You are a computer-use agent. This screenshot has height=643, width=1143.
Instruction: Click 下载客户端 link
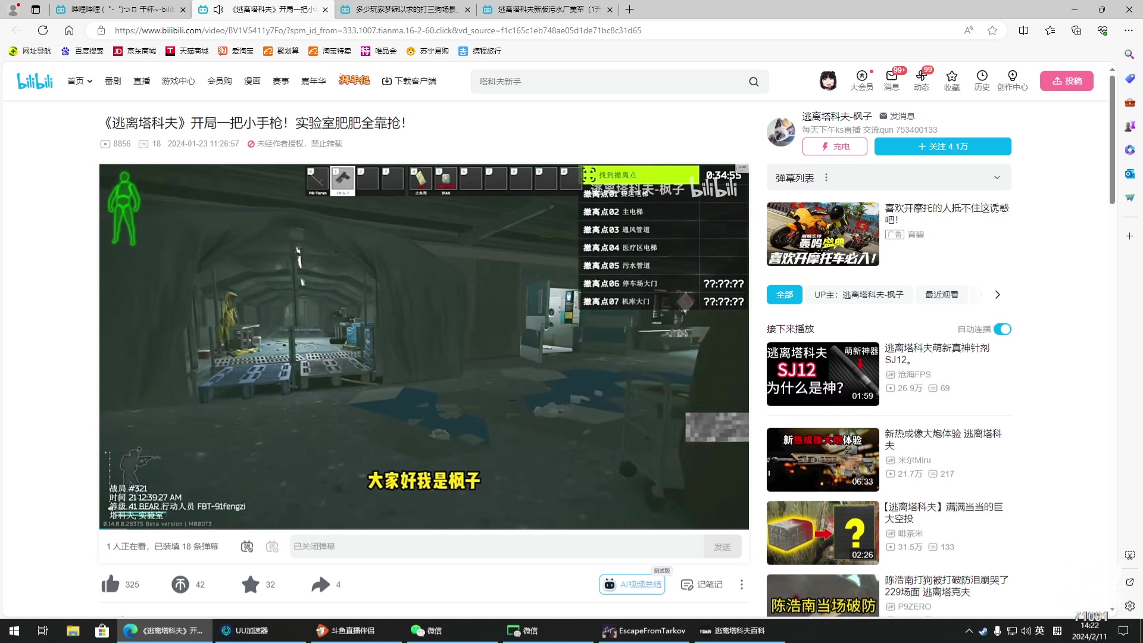pyautogui.click(x=409, y=81)
